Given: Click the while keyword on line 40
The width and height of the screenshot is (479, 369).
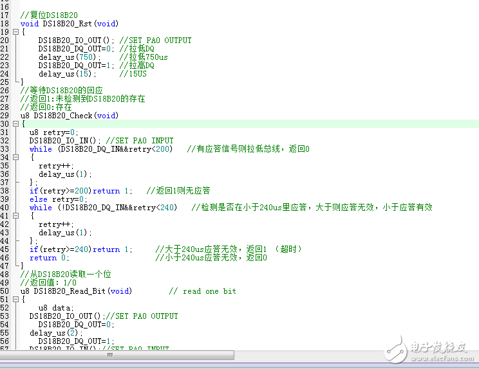Looking at the screenshot, I should click(x=41, y=208).
